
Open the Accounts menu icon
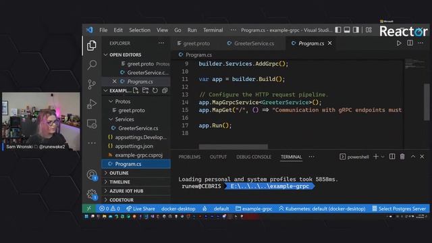tap(92, 175)
